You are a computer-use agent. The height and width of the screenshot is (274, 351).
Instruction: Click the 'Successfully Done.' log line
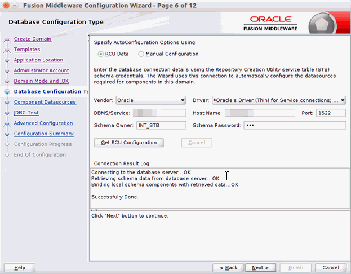point(114,197)
